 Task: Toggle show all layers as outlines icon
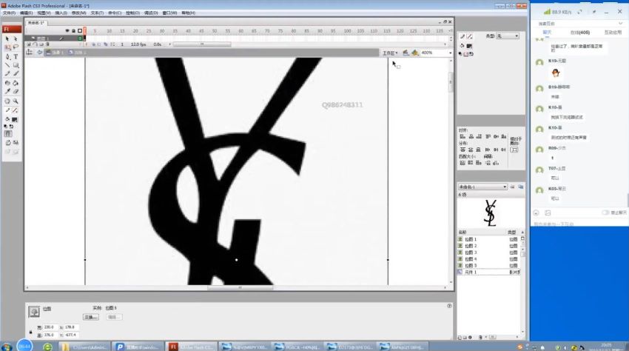click(80, 30)
